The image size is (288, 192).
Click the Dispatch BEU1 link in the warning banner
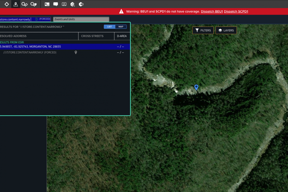click(x=212, y=11)
